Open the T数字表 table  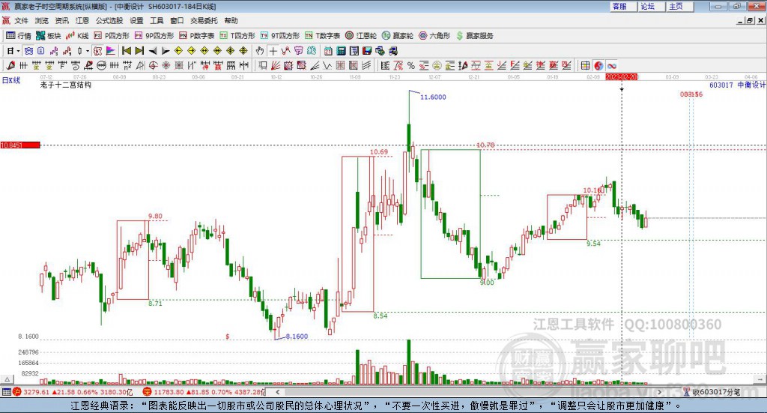322,36
